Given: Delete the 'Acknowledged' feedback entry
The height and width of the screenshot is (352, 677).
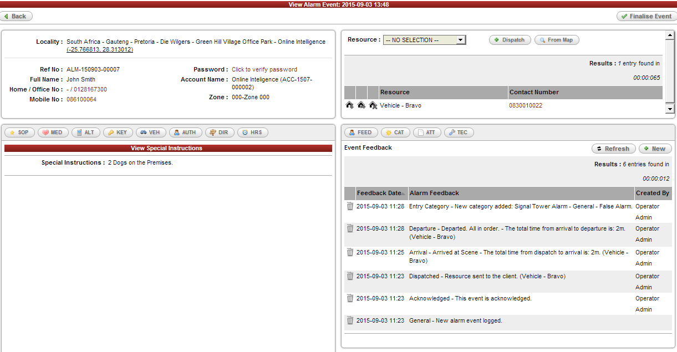Looking at the screenshot, I should tap(350, 298).
